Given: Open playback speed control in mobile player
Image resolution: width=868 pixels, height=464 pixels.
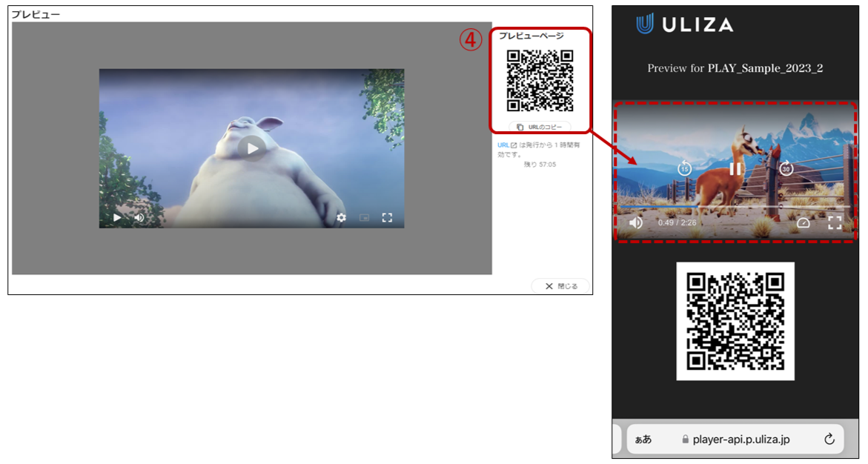Looking at the screenshot, I should [804, 222].
